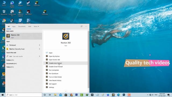Launch Google Earth Pro shortcut
The image size is (172, 97).
[12, 13]
